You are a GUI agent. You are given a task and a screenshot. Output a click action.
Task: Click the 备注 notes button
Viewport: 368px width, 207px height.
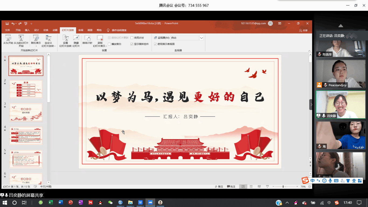(219, 187)
